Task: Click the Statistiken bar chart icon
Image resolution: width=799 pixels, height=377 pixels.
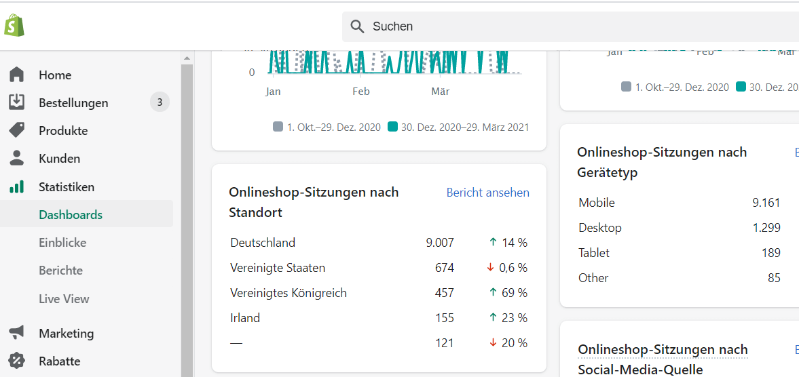Action: pyautogui.click(x=17, y=186)
